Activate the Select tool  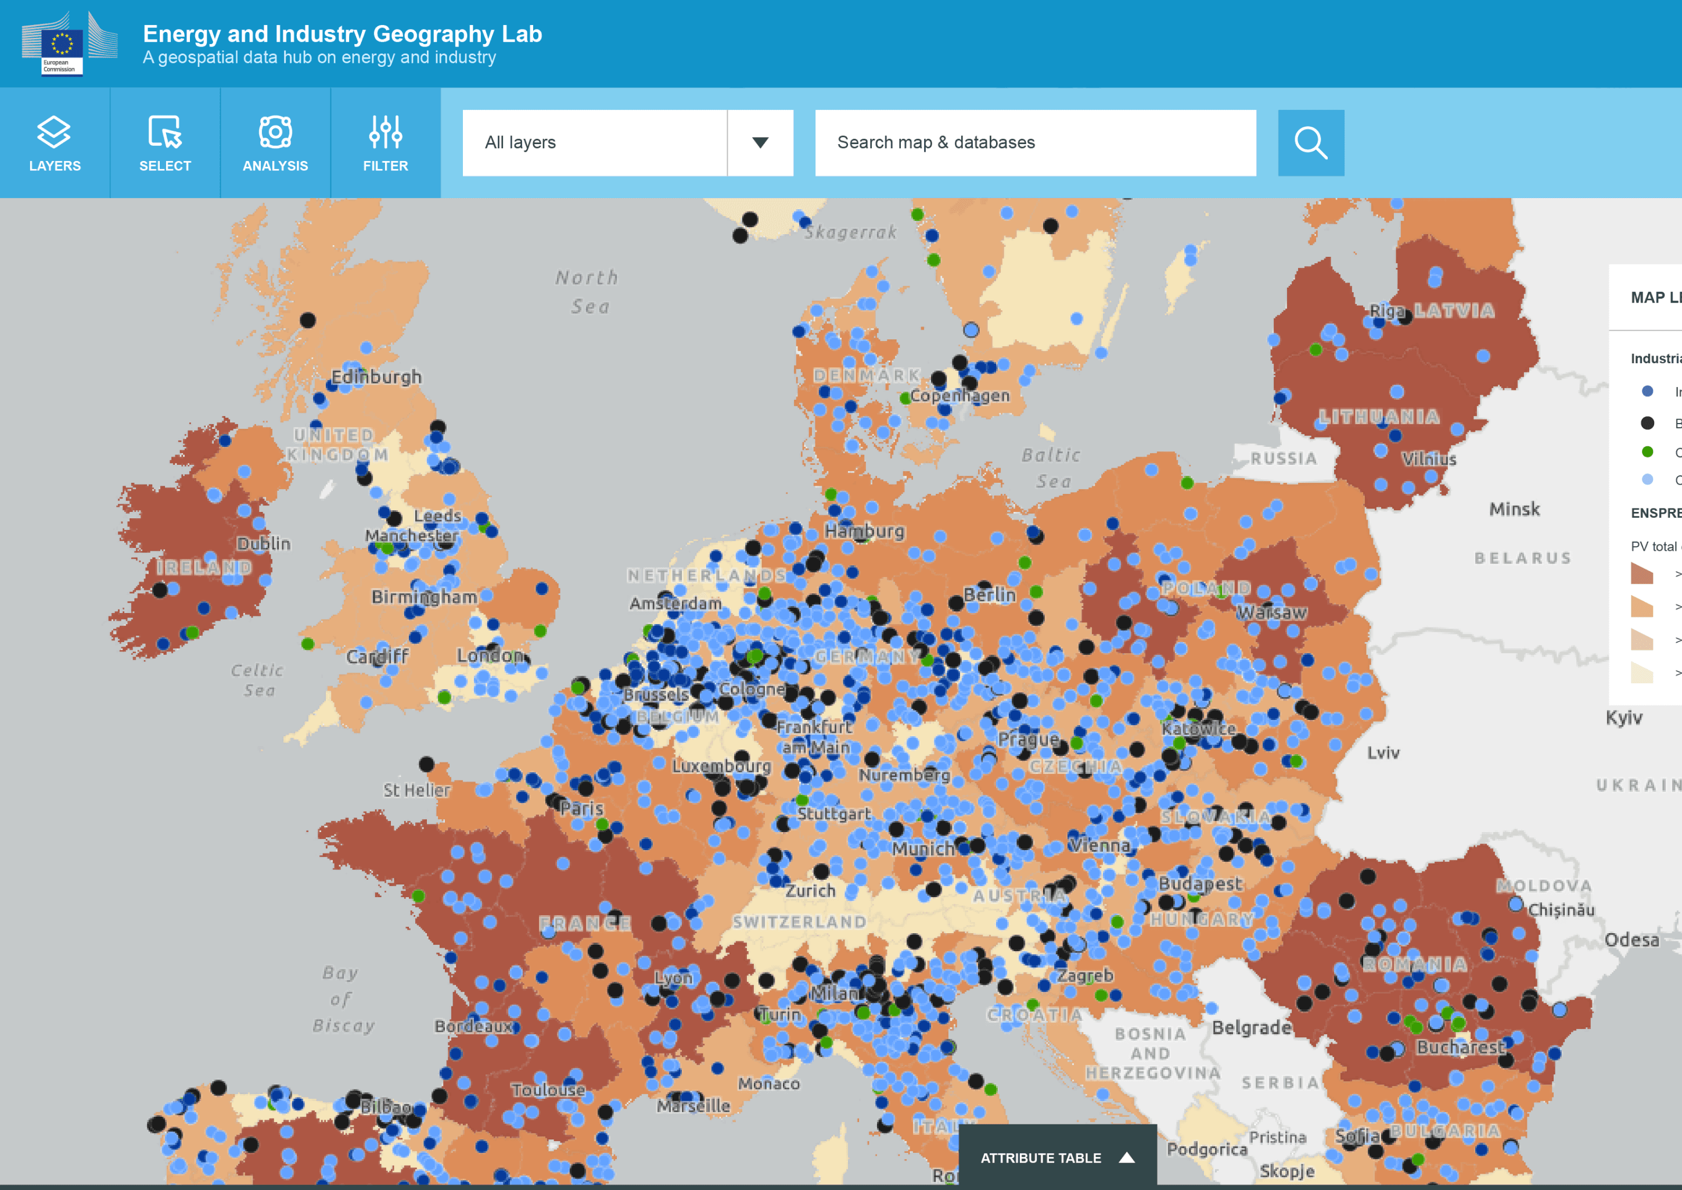pos(165,143)
